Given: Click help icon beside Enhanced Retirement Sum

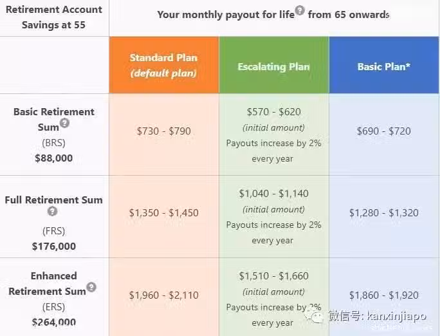Looking at the screenshot, I should (91, 287).
